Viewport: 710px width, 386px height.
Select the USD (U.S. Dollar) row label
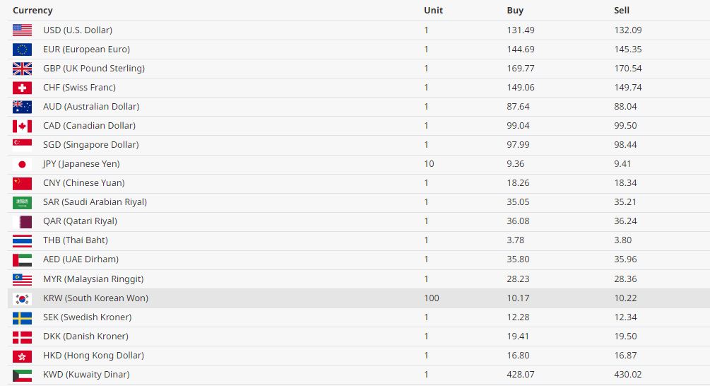78,30
